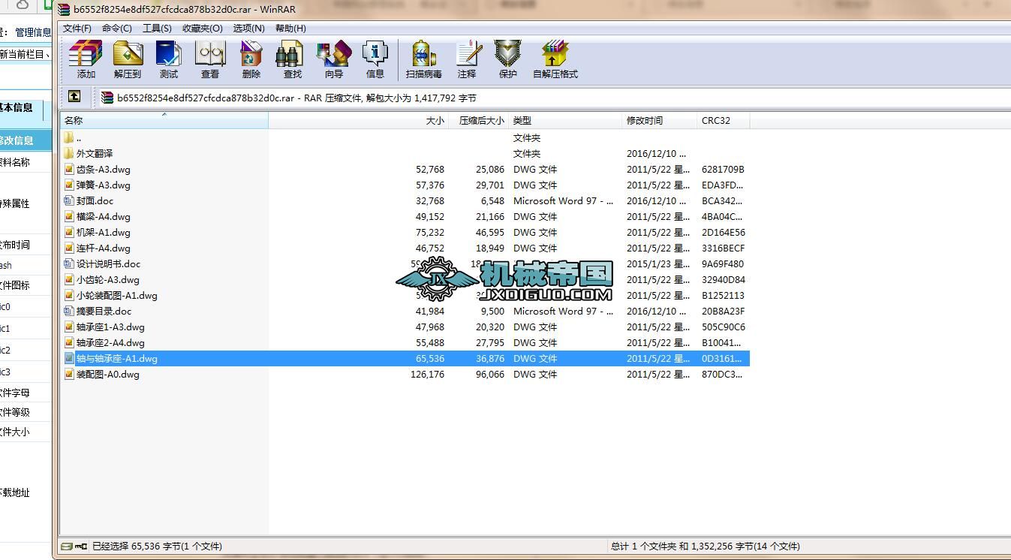
Task: Select the file name 弹簧-A3.dwg
Action: tap(104, 185)
